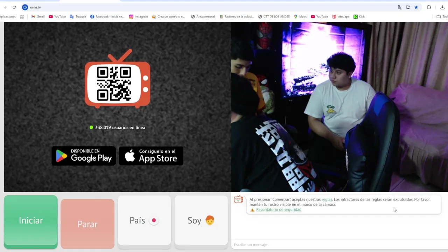The image size is (448, 252).
Task: Reload the ome.tv page
Action: pos(14,7)
